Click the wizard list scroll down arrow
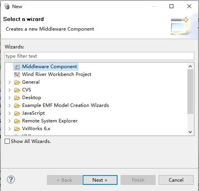The height and width of the screenshot is (191, 199). coord(190,132)
